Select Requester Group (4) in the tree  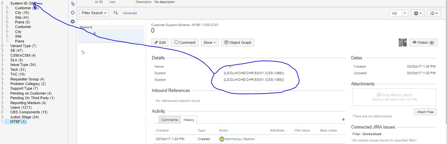27,79
